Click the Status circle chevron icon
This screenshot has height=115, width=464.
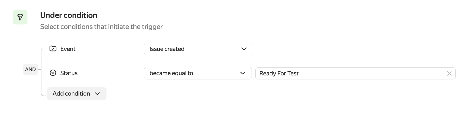[x=53, y=73]
